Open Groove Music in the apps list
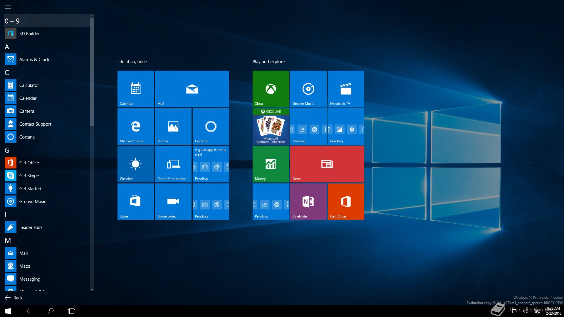Viewport: 564px width, 317px height. click(x=47, y=202)
